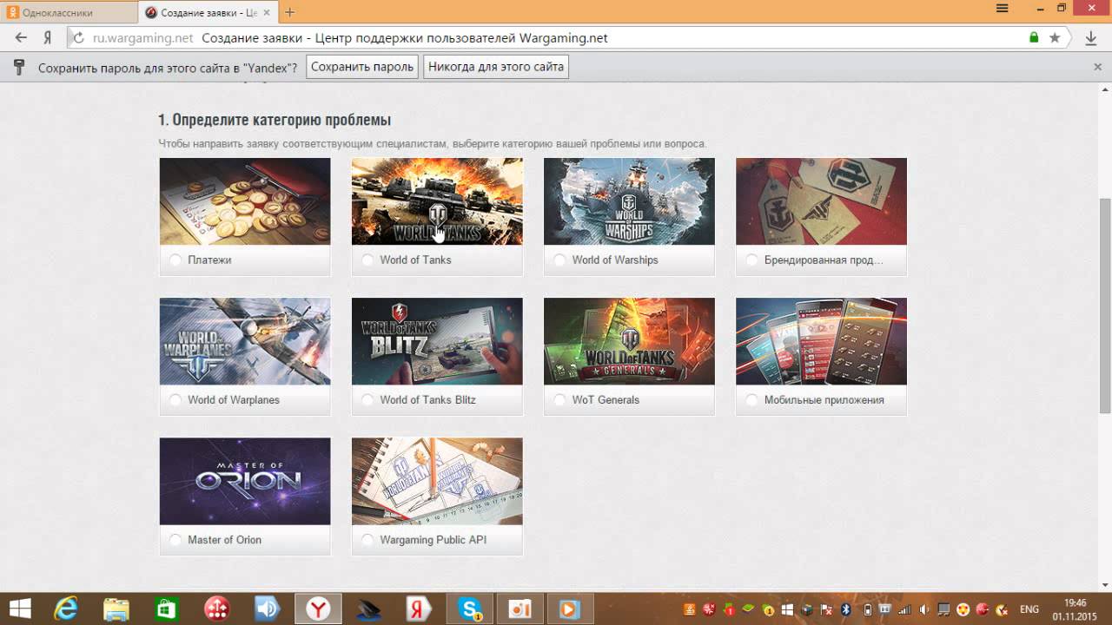Bookmark the page with the star icon
Image resolution: width=1112 pixels, height=625 pixels.
(x=1055, y=37)
